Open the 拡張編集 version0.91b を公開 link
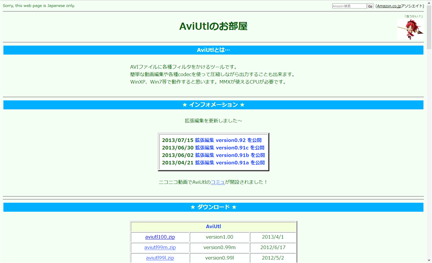Screen dimensions: 432x263 (x=230, y=155)
